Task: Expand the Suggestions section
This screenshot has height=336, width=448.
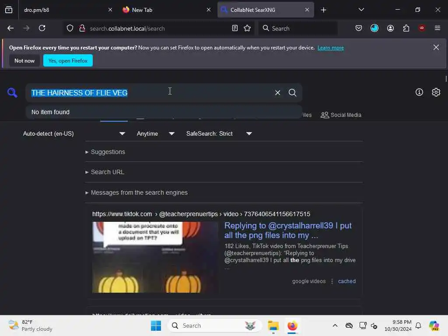Action: pos(105,152)
